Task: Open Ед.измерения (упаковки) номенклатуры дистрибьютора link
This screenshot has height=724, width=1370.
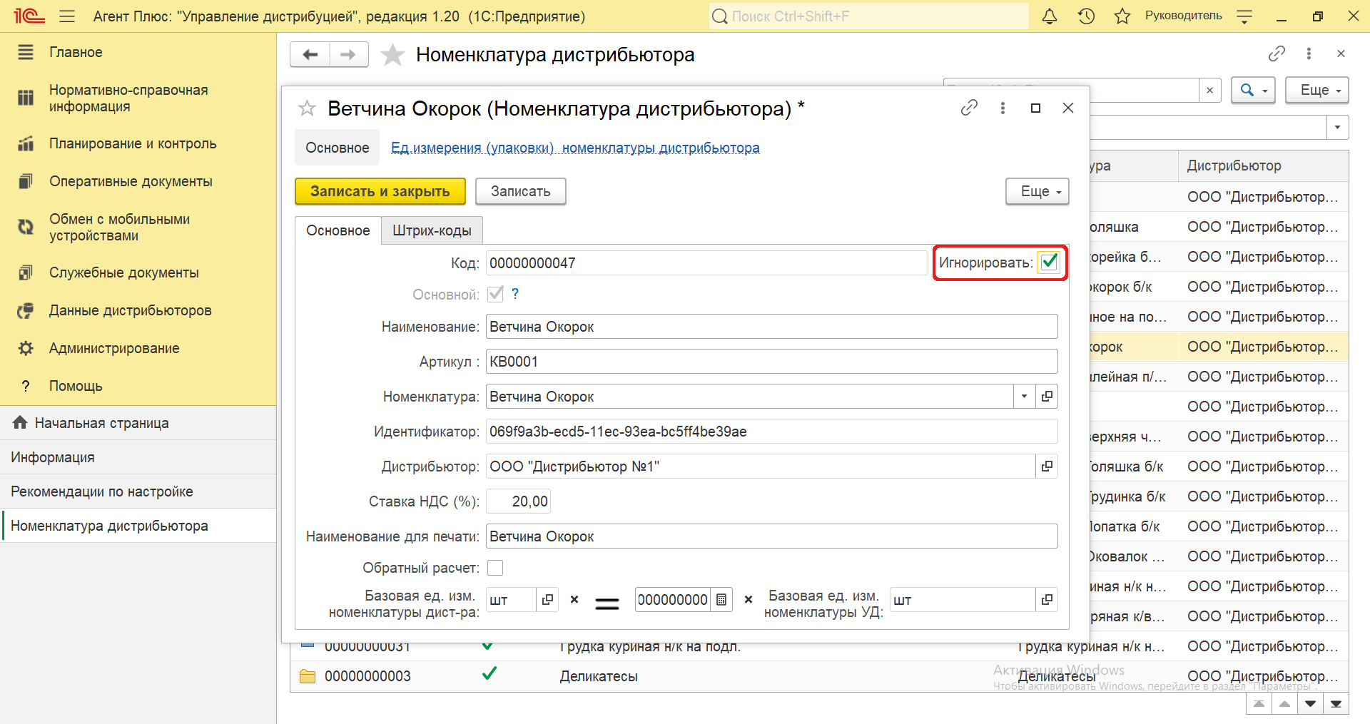Action: click(575, 148)
